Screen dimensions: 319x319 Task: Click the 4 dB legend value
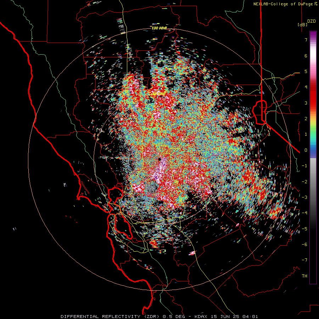pyautogui.click(x=306, y=87)
